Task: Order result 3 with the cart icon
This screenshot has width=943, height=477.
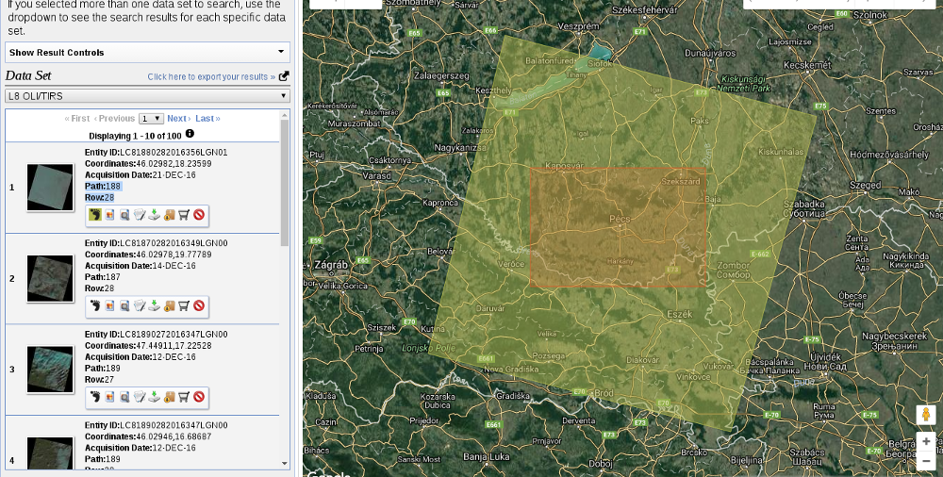Action: pos(184,396)
